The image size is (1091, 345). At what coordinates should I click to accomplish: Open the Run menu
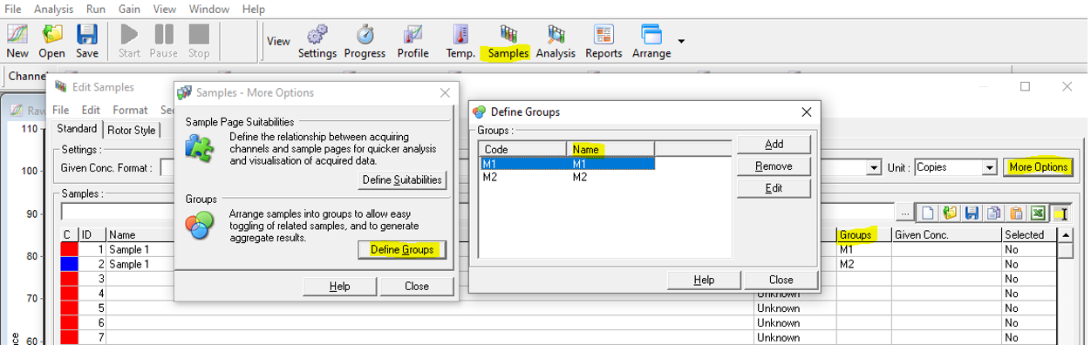[x=96, y=9]
